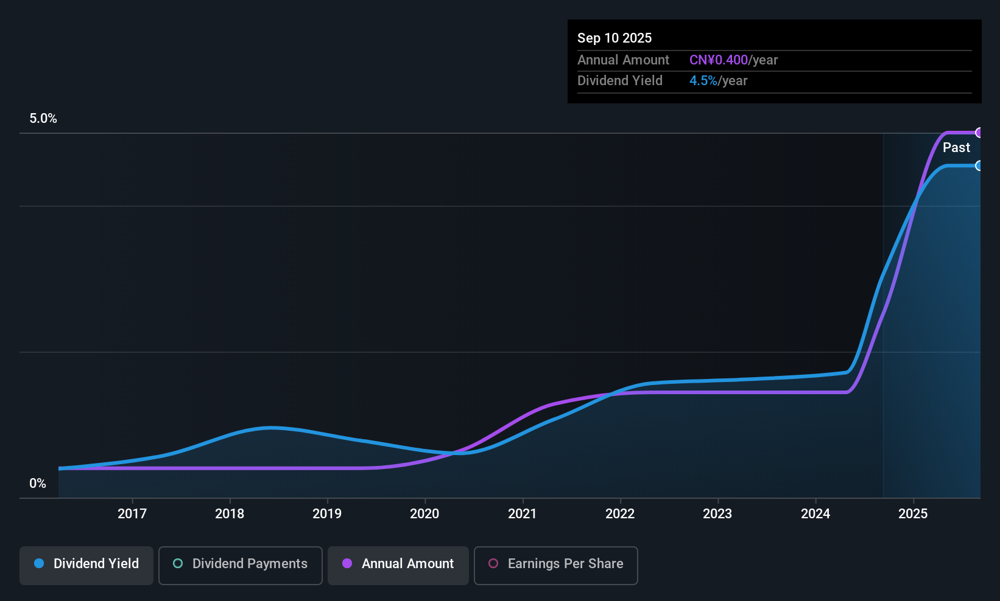Viewport: 1000px width, 601px height.
Task: Click the teal Dividend Payments circle marker
Action: 178,564
